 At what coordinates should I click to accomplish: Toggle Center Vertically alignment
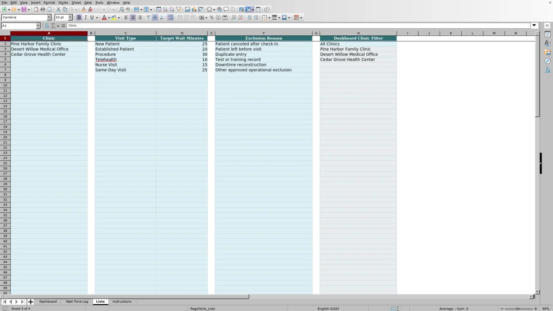pyautogui.click(x=155, y=18)
